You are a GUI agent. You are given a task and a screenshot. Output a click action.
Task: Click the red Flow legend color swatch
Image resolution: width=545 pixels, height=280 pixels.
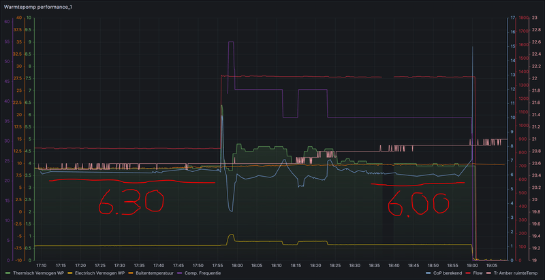pos(469,273)
